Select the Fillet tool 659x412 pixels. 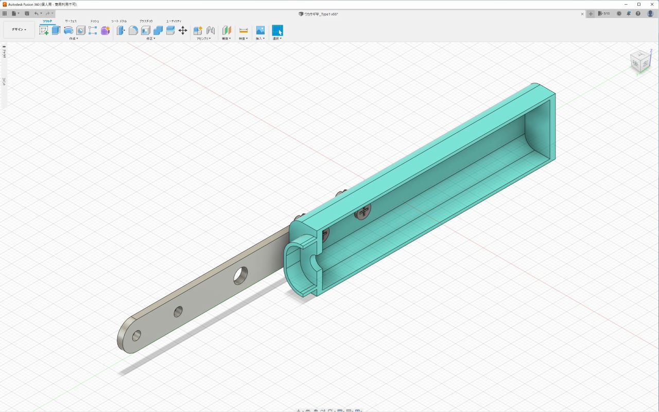(133, 30)
